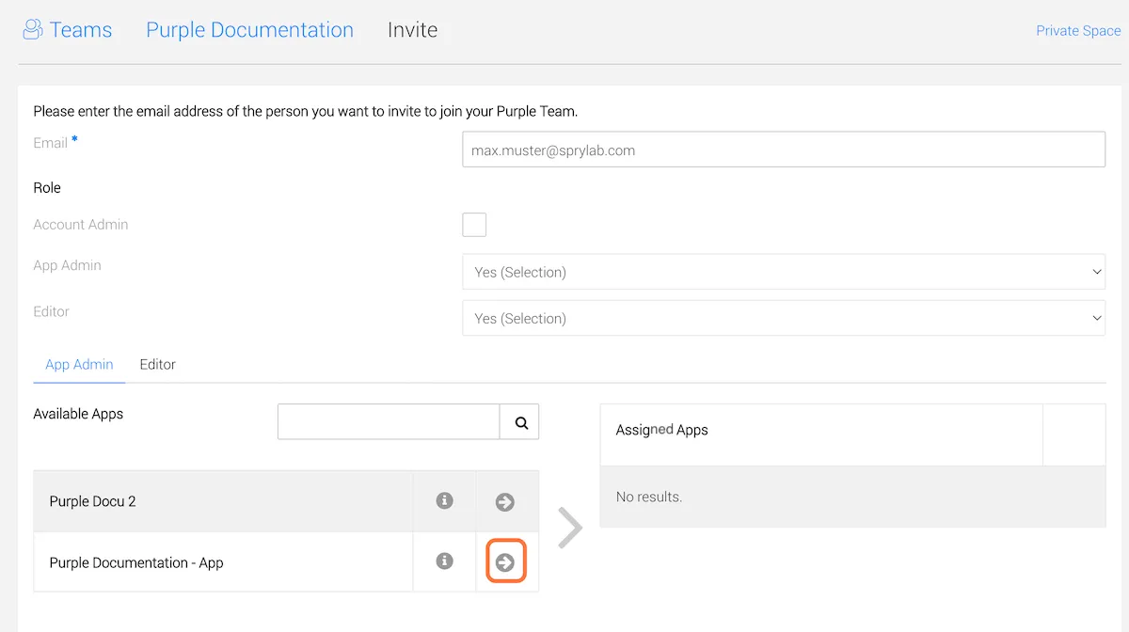
Task: Show info for Purple Docu 2
Action: (x=445, y=501)
